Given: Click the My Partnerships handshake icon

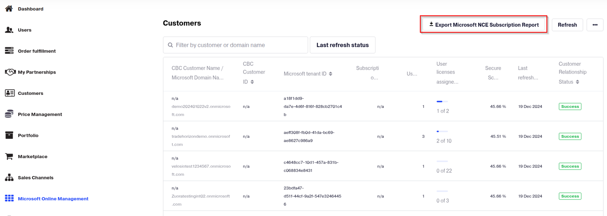Looking at the screenshot, I should pos(10,72).
